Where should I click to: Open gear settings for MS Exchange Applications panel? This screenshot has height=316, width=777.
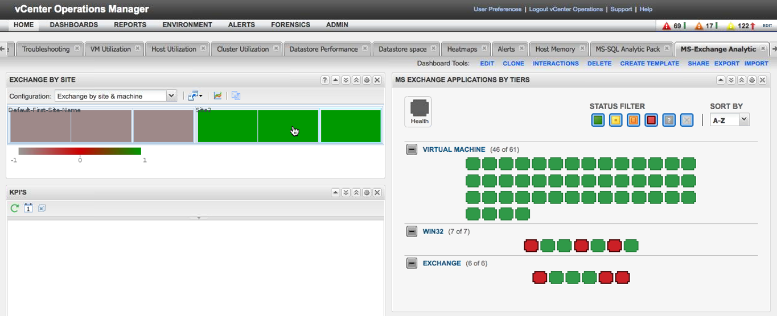[751, 80]
